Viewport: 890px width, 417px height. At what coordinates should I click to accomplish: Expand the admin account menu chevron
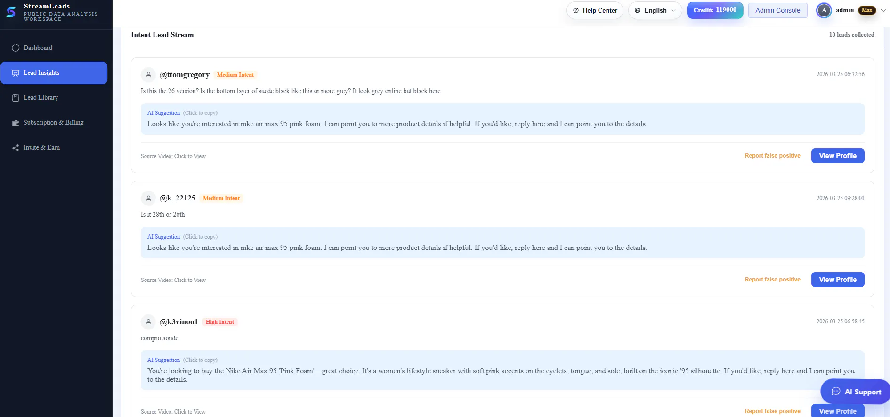tap(883, 10)
